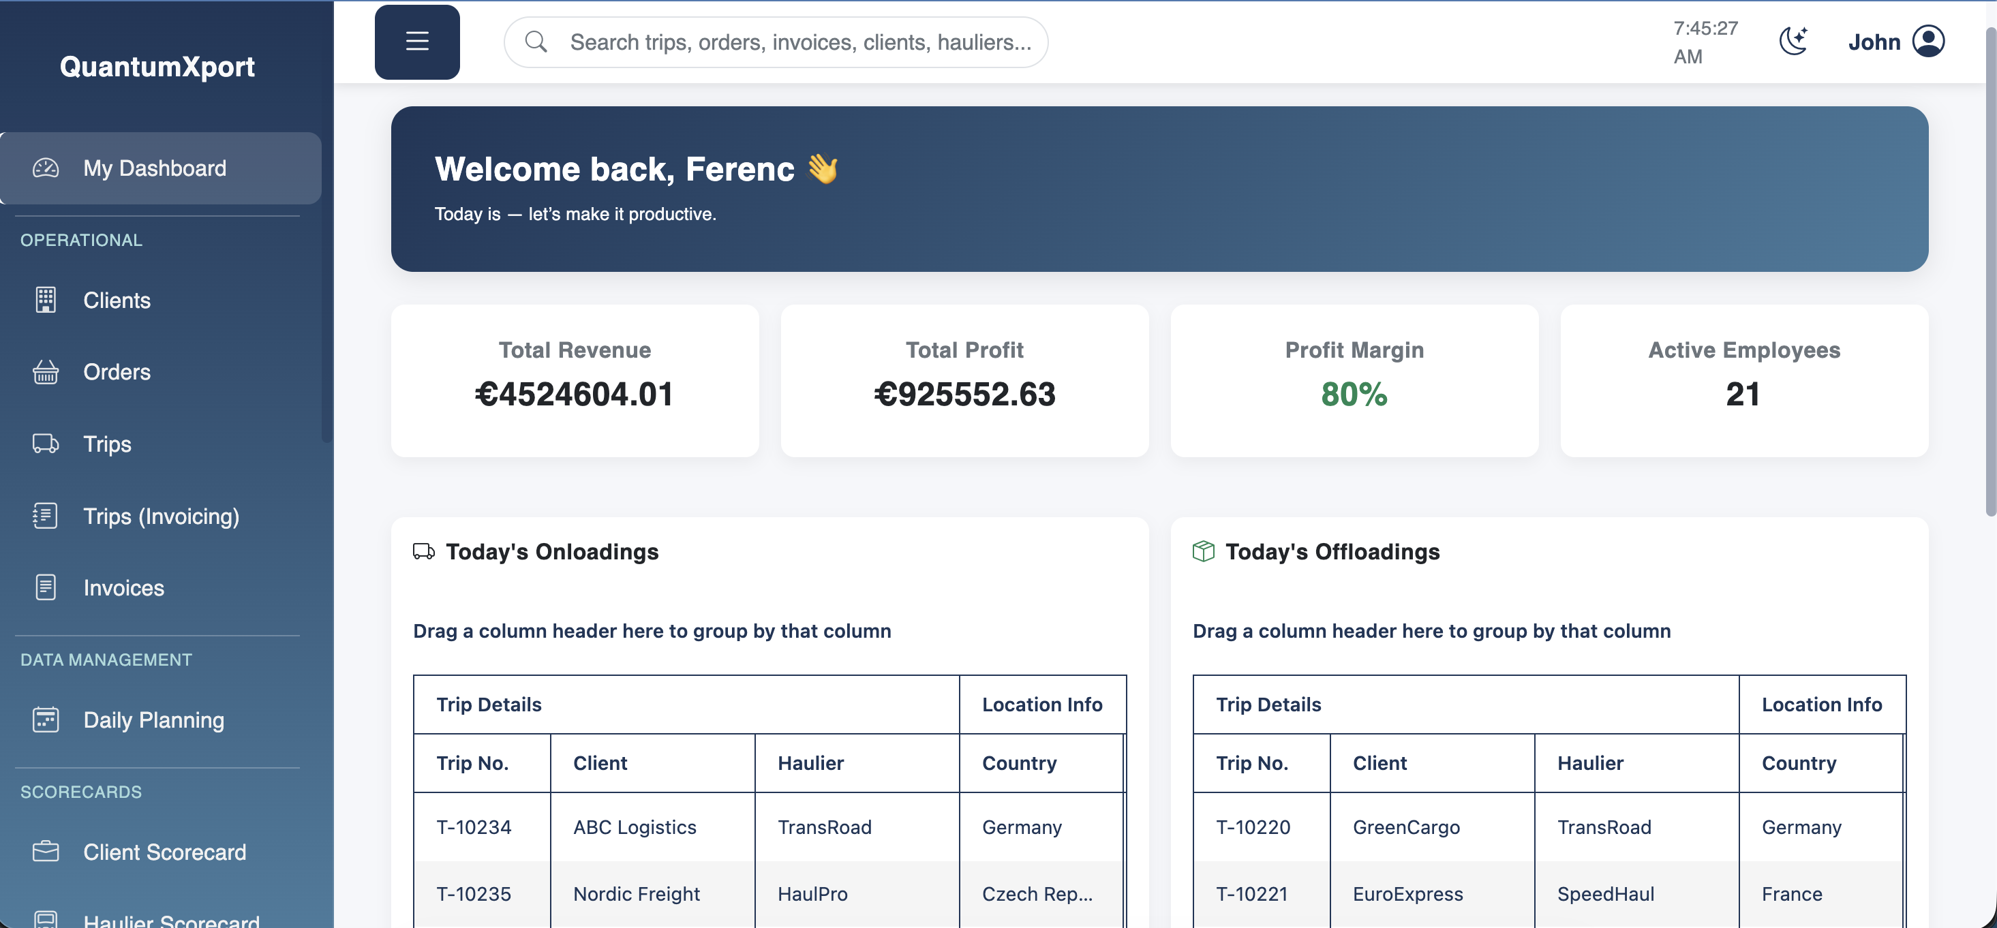Click the My Dashboard gauge icon
The height and width of the screenshot is (928, 1997).
pyautogui.click(x=46, y=168)
